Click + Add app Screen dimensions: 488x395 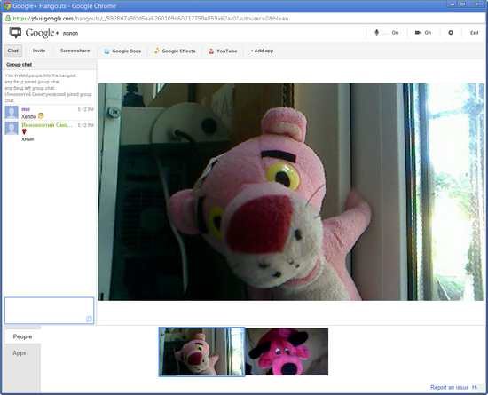[262, 51]
